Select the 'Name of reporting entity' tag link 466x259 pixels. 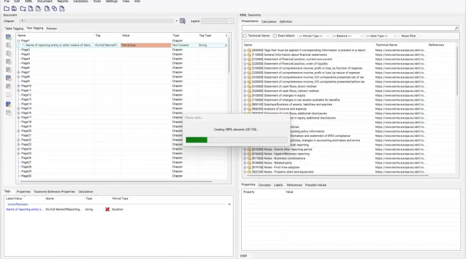[x=24, y=210]
